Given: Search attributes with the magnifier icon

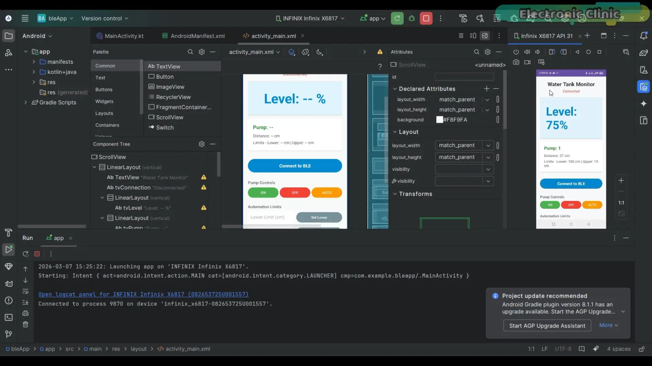Looking at the screenshot, I should [477, 52].
